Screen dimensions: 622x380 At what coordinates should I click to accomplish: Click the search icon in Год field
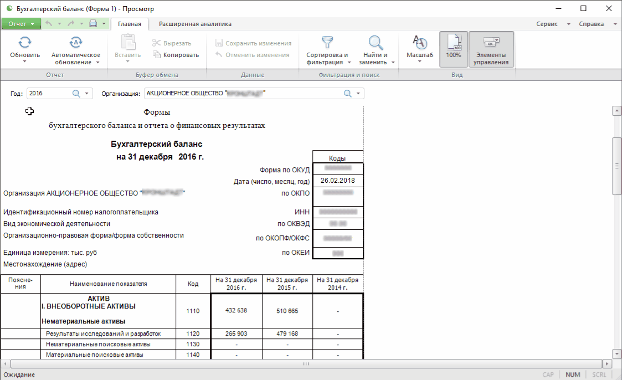point(76,94)
